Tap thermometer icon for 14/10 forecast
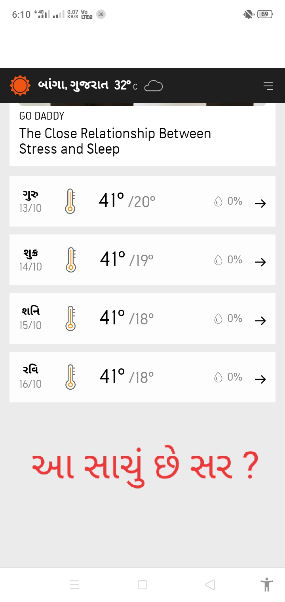 click(x=71, y=260)
